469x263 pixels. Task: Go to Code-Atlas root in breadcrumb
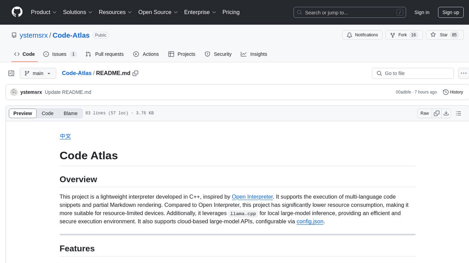tap(77, 73)
